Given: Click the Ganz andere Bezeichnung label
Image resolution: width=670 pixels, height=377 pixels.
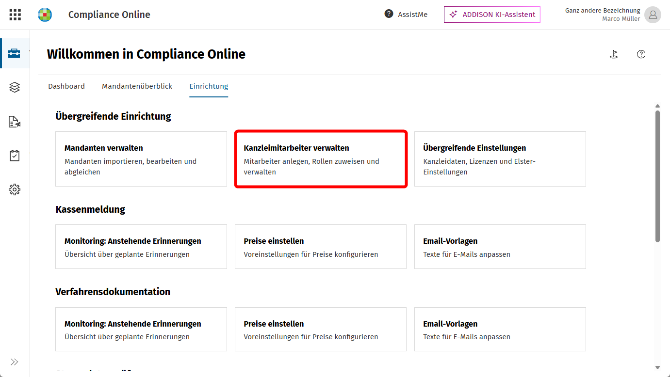Looking at the screenshot, I should (603, 10).
